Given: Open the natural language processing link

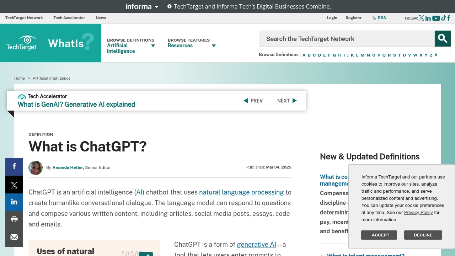Looking at the screenshot, I should [241, 192].
